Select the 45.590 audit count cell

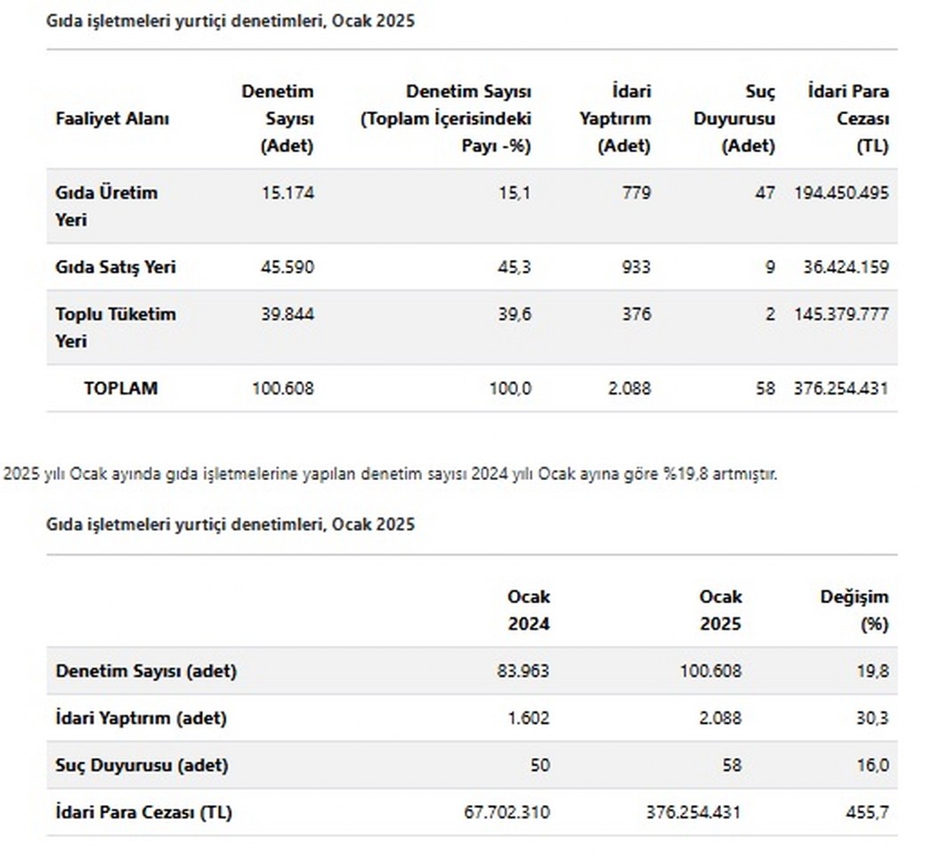click(287, 267)
